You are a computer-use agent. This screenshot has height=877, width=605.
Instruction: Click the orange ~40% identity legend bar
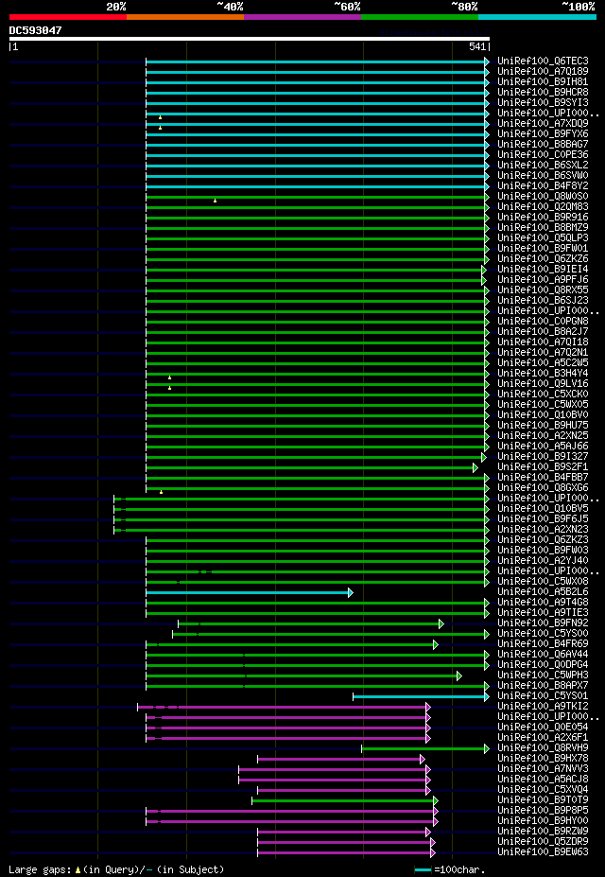point(185,17)
